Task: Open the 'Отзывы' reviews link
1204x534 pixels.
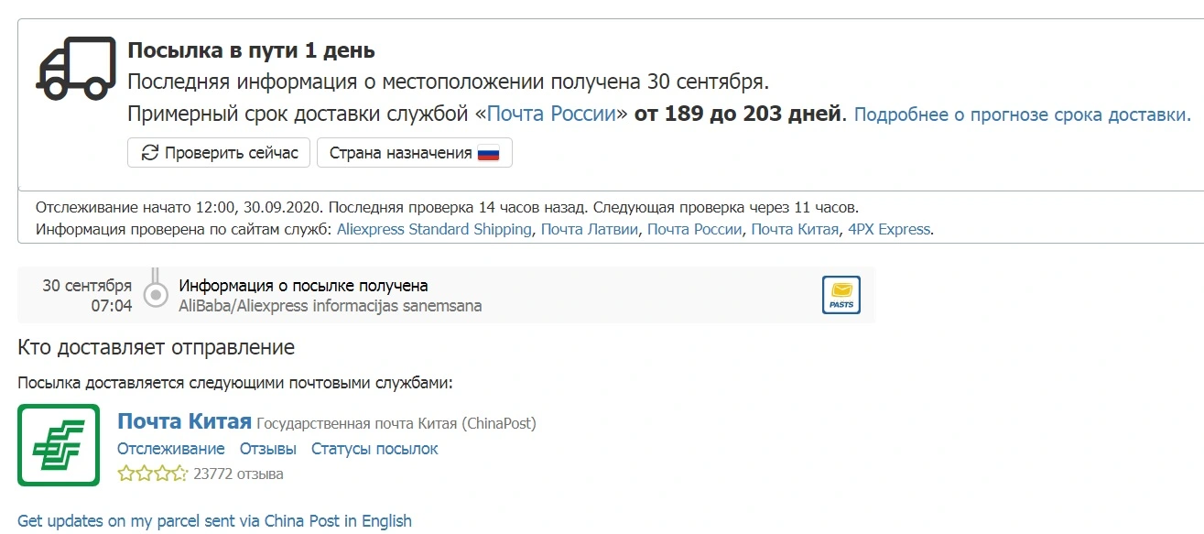Action: [x=268, y=449]
